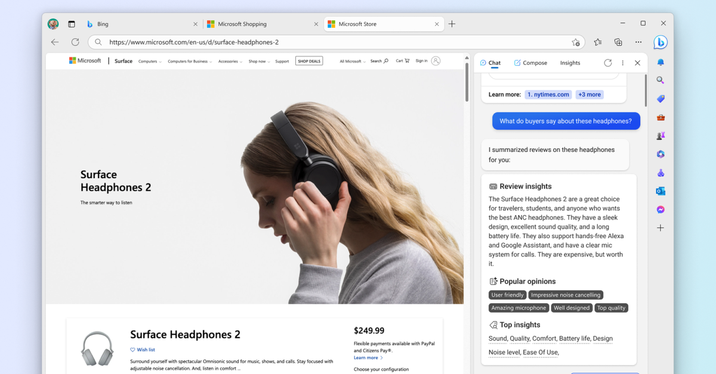Switch to the Compose tab
This screenshot has height=374, width=716.
click(530, 63)
